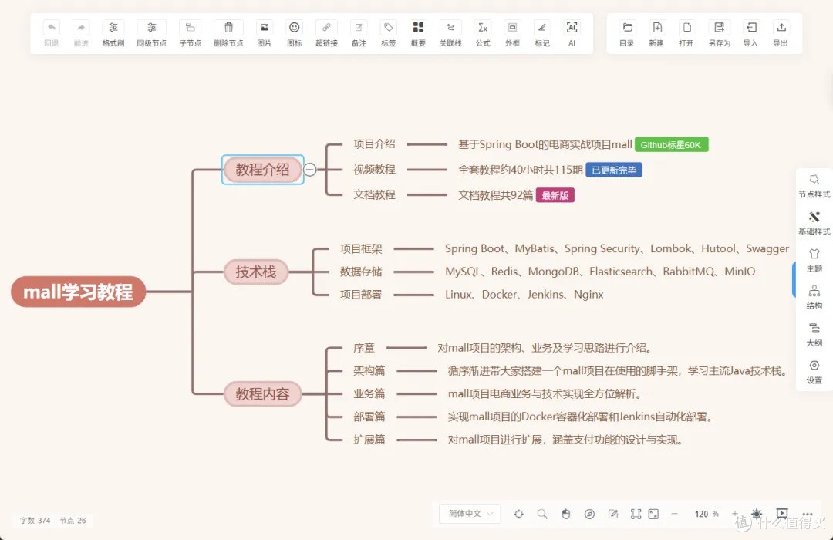Open the 图标 smiley icon picker
833x540 pixels.
(295, 28)
